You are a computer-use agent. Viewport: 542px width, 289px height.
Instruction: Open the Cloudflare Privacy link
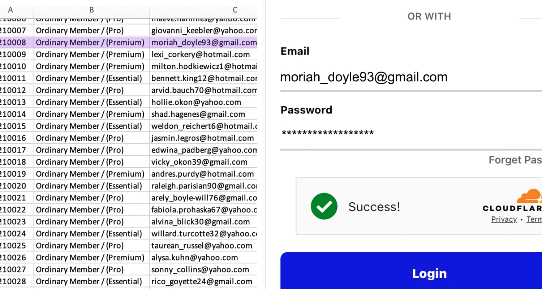pyautogui.click(x=504, y=219)
